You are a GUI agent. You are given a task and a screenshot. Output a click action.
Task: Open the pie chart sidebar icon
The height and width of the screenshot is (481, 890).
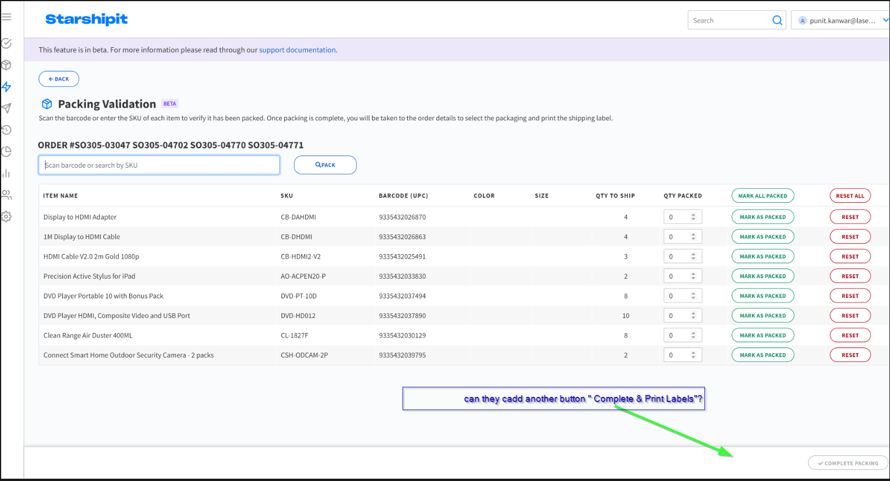[x=6, y=152]
